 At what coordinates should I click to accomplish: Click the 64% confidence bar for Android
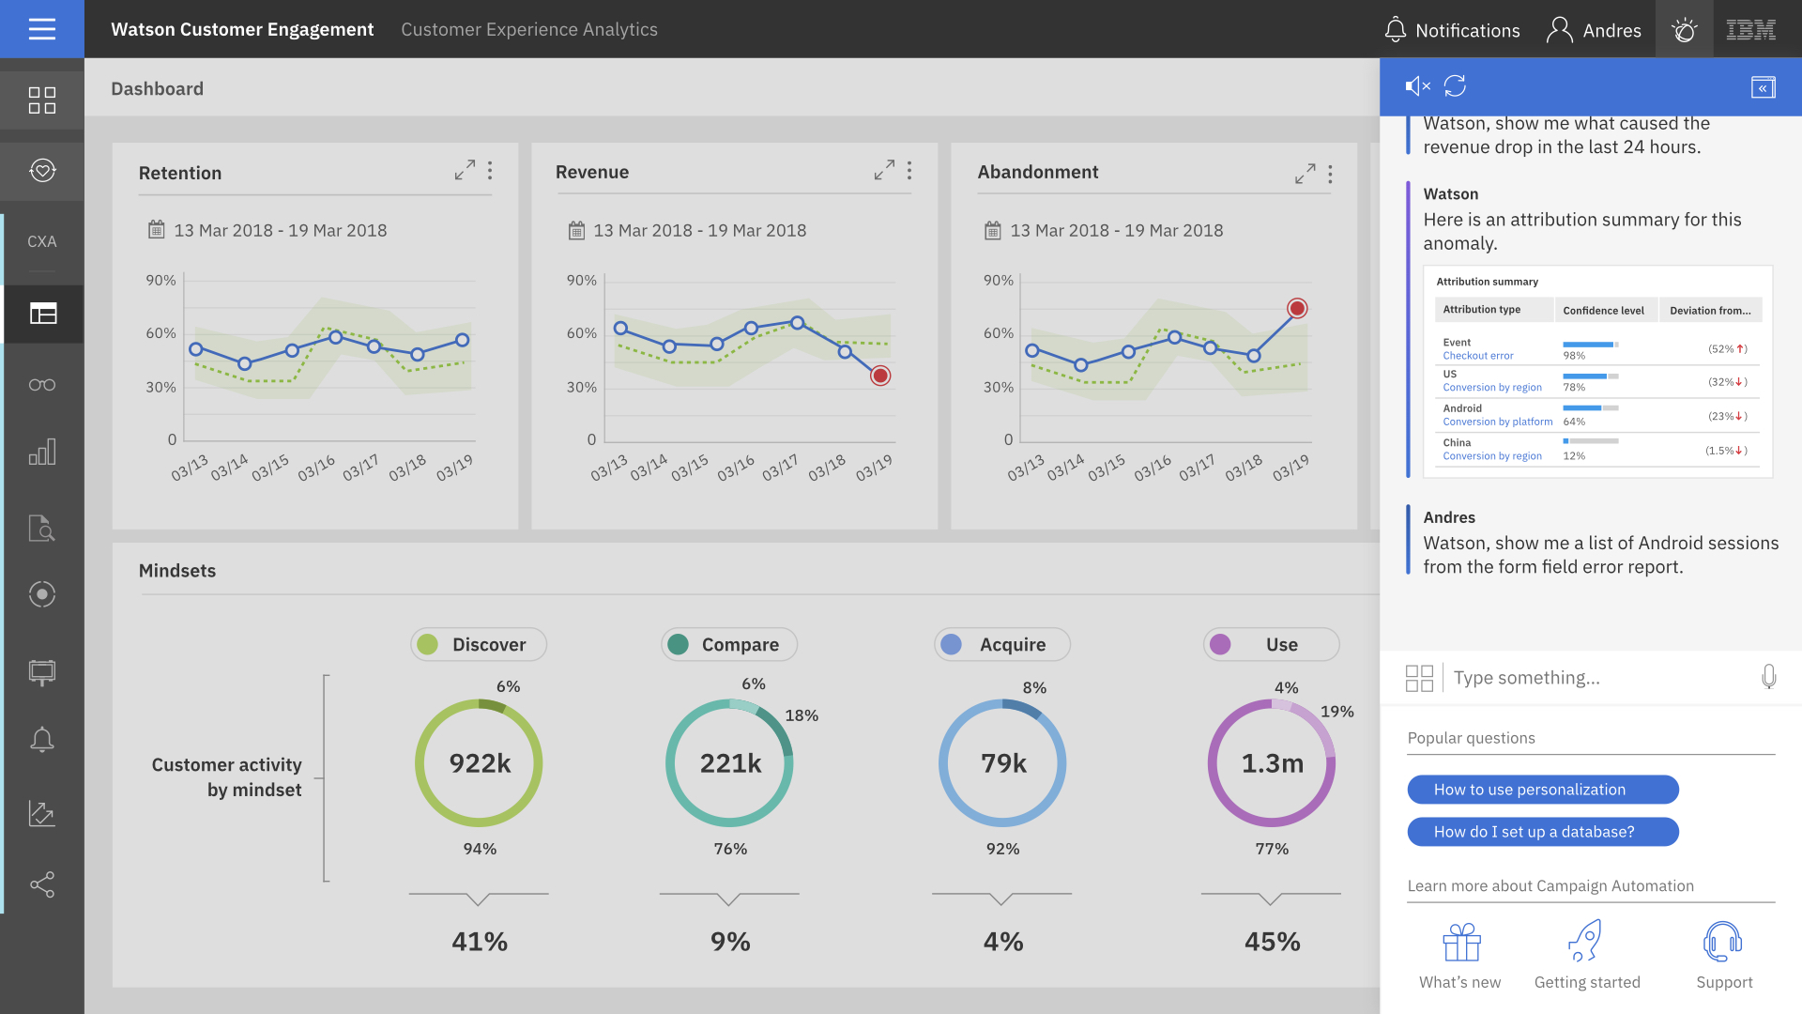(1591, 408)
